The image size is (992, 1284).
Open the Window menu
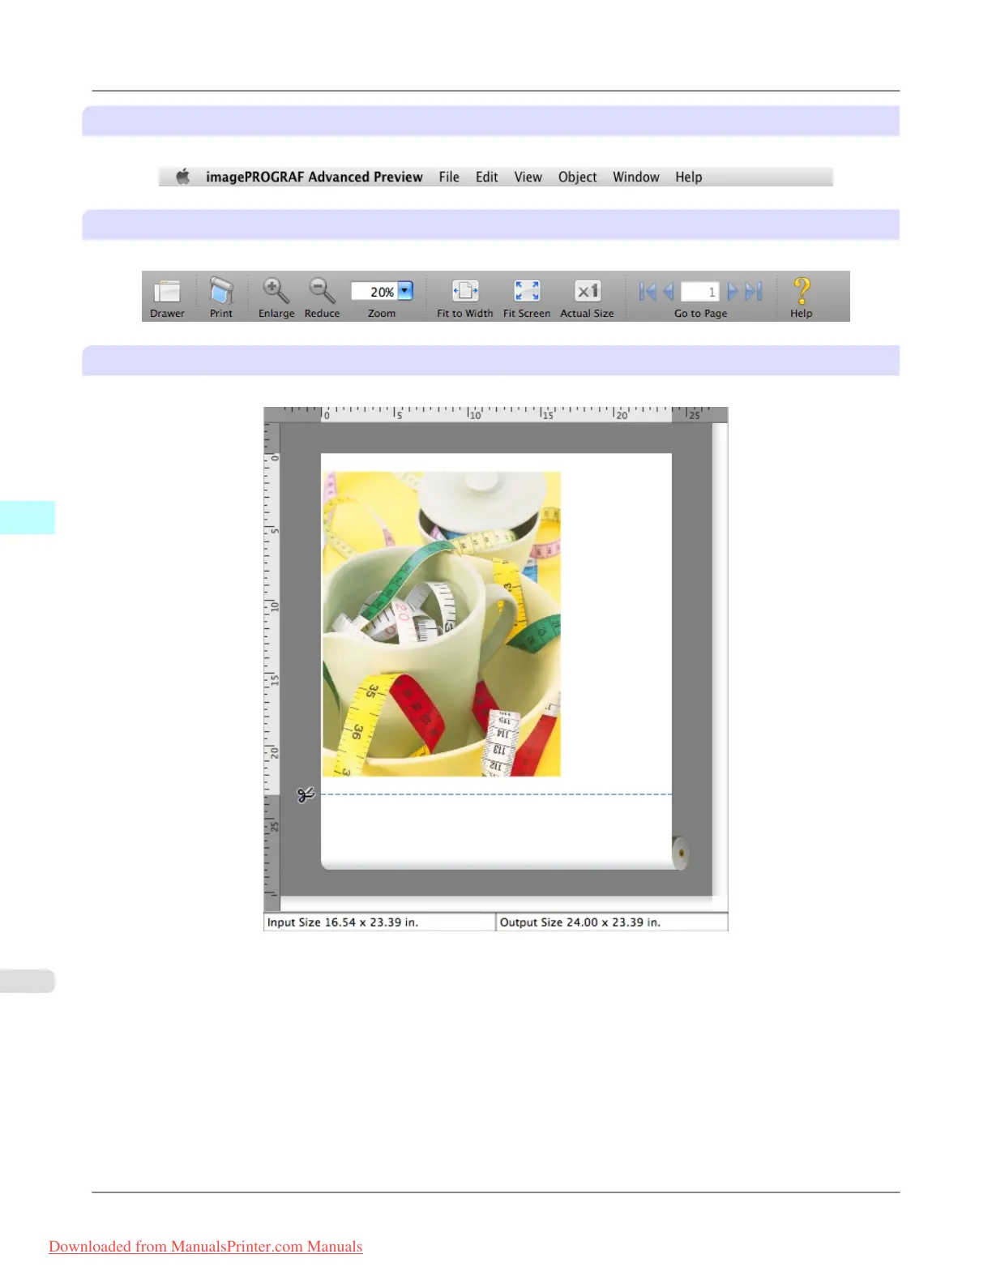635,177
